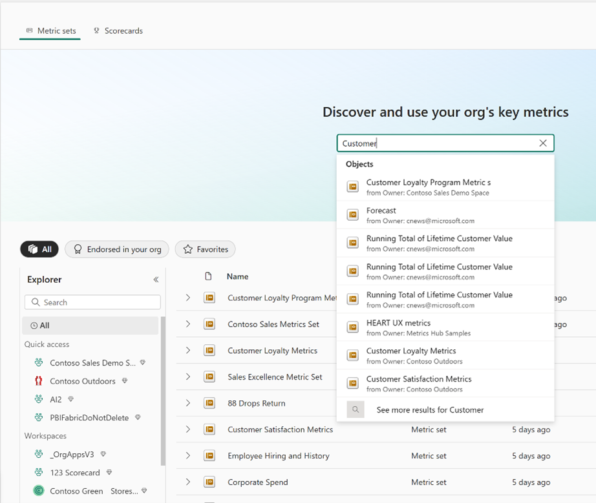Open Customer Loyalty Metrics list entry
596x503 pixels.
273,351
